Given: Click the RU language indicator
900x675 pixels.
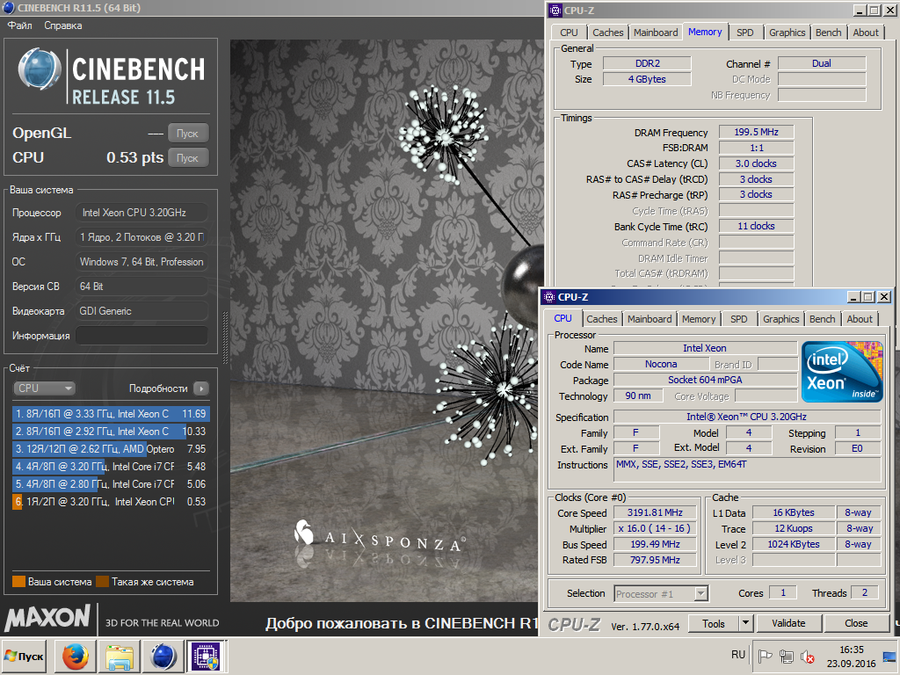Looking at the screenshot, I should [738, 655].
